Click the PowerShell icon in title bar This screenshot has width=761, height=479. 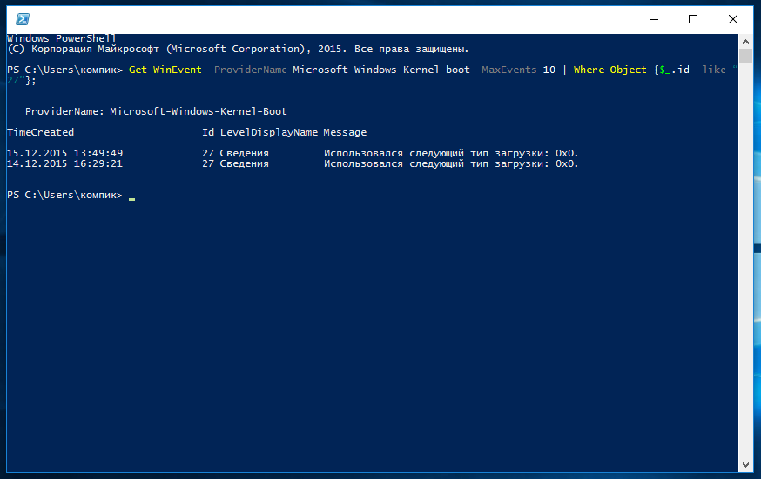click(23, 19)
